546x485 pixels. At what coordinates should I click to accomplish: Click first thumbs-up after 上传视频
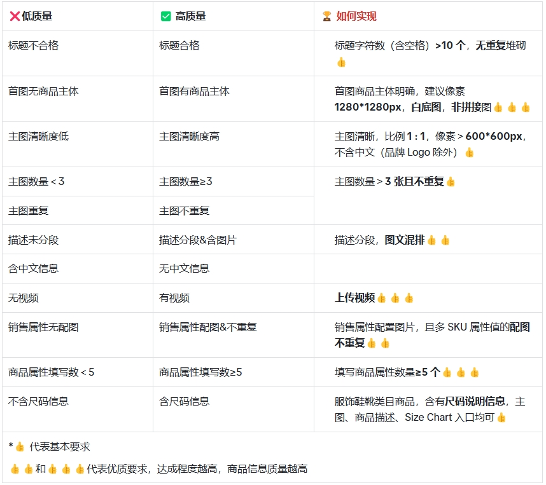pyautogui.click(x=382, y=298)
